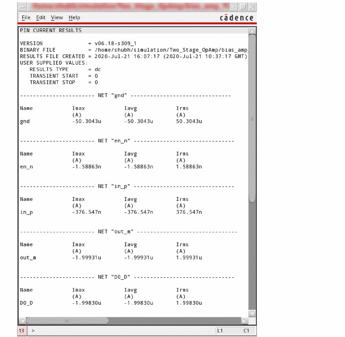Click the out_m row name

(x=28, y=257)
